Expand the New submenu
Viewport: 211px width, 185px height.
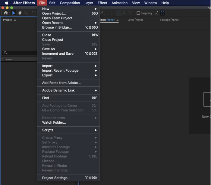(x=68, y=9)
